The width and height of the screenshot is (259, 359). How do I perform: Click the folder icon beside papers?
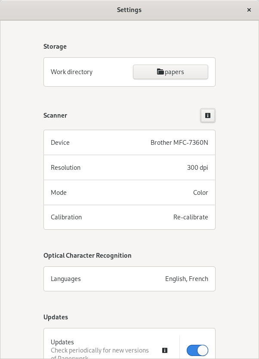click(160, 72)
